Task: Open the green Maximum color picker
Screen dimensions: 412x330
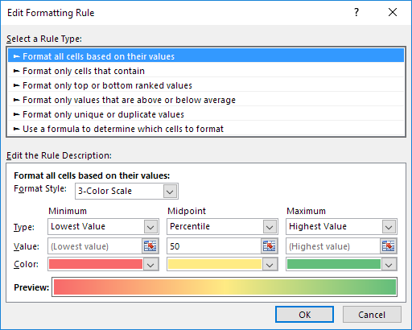Action: 341,264
